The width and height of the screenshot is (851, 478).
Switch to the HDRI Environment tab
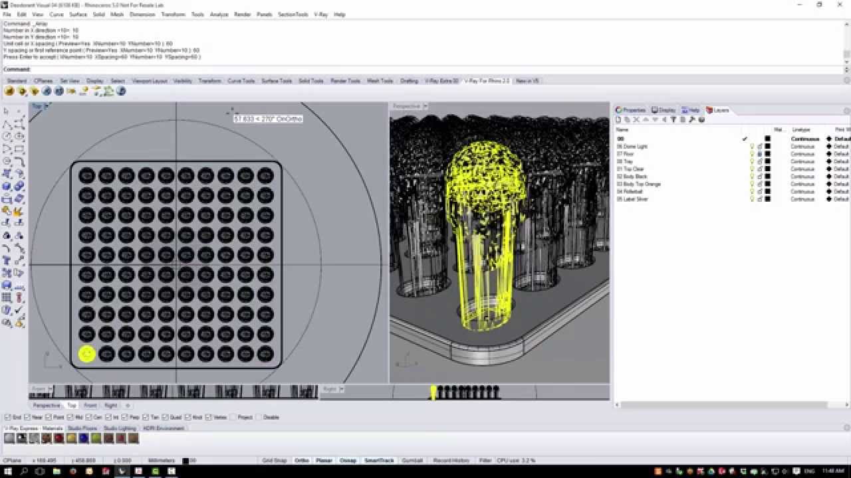[164, 429]
